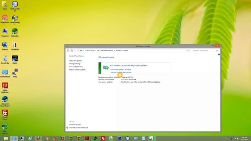The image size is (251, 141).
Task: Open 'Installed Updates' under See also
Action: 75,125
